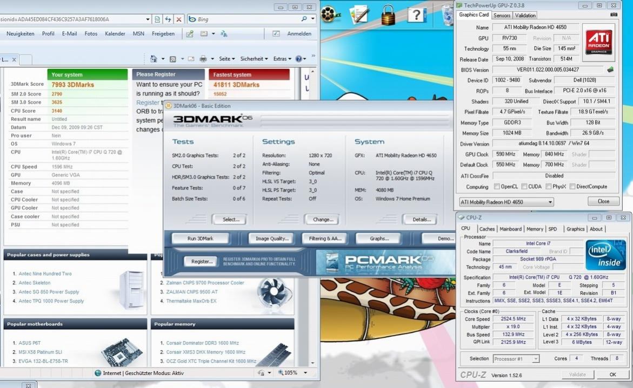Click the ATI Radeon logo in GPU-Z
The height and width of the screenshot is (388, 633).
click(599, 42)
